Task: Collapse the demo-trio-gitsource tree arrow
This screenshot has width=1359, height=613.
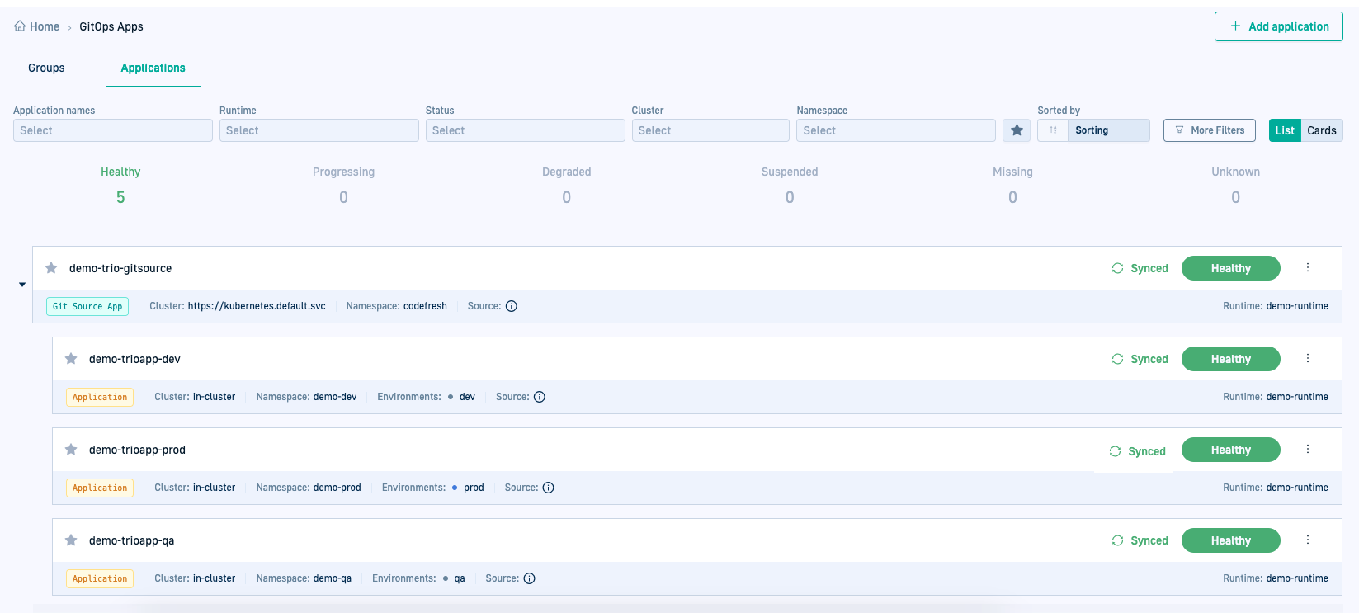Action: pos(22,285)
